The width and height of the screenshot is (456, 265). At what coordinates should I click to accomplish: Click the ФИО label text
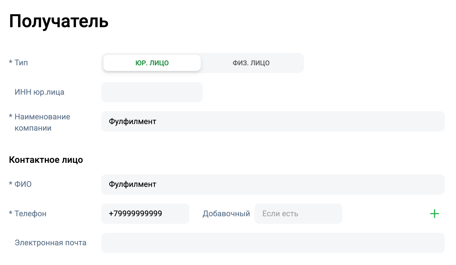tap(23, 184)
